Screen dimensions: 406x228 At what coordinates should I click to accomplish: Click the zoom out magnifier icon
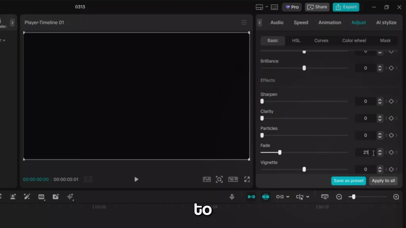click(339, 197)
